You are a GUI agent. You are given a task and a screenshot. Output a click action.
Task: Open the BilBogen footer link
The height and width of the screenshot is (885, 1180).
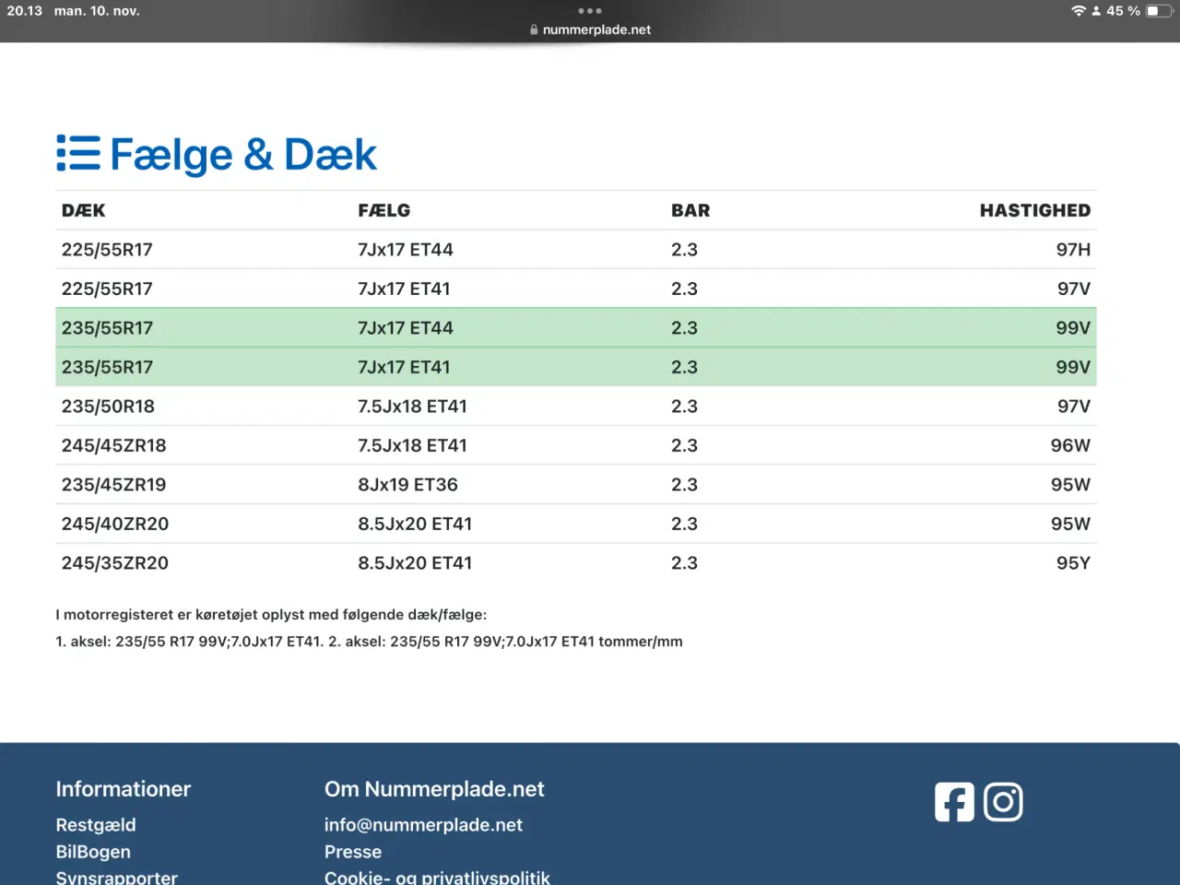tap(93, 852)
